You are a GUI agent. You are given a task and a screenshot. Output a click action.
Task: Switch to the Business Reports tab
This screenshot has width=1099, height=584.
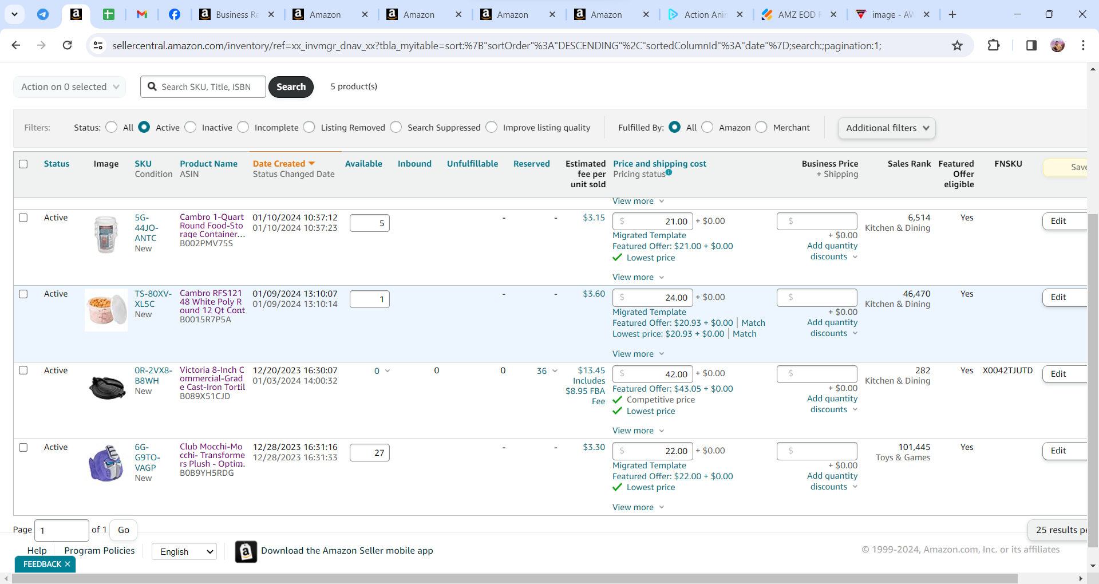[237, 14]
